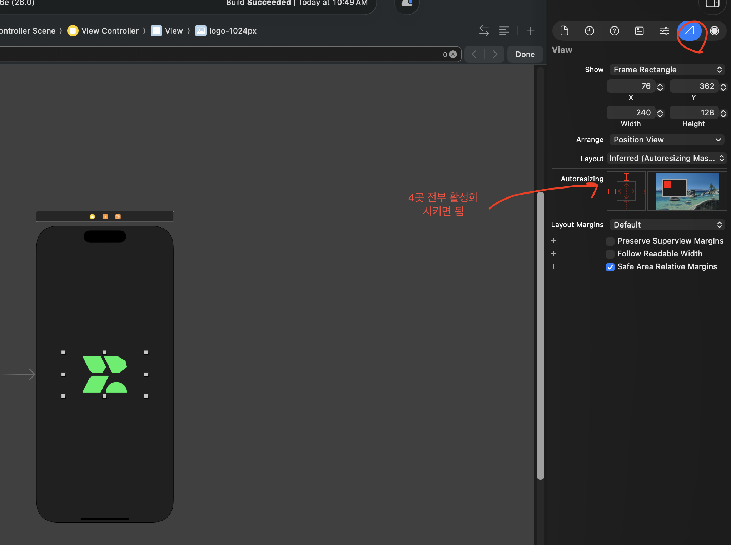Viewport: 731px width, 545px height.
Task: Add a new editor with plus icon
Action: (531, 31)
